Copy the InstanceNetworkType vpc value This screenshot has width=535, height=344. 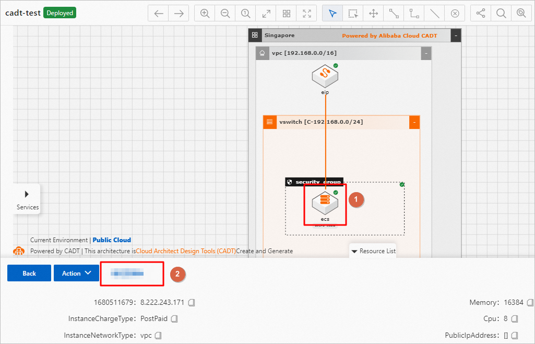pyautogui.click(x=158, y=336)
